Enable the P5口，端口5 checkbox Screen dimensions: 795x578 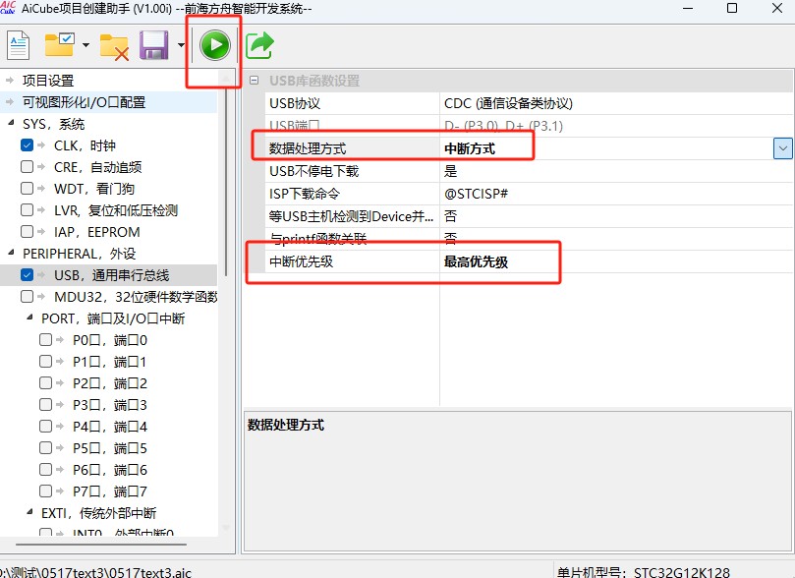pyautogui.click(x=45, y=447)
